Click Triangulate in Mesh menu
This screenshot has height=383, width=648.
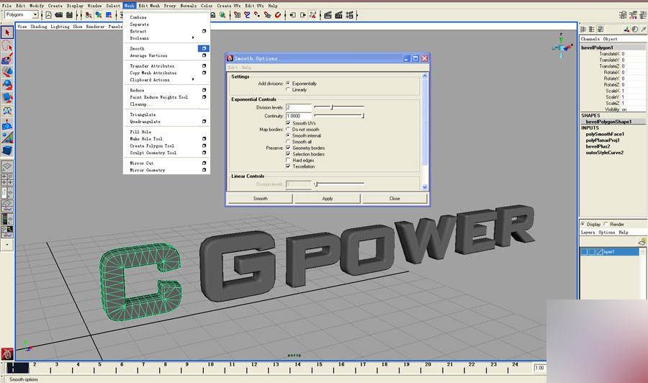[x=143, y=114]
